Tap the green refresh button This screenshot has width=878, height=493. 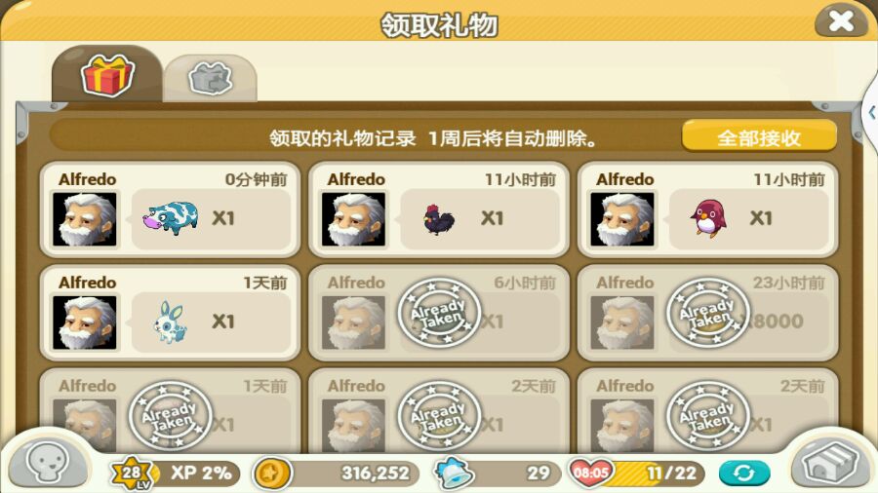tap(743, 473)
